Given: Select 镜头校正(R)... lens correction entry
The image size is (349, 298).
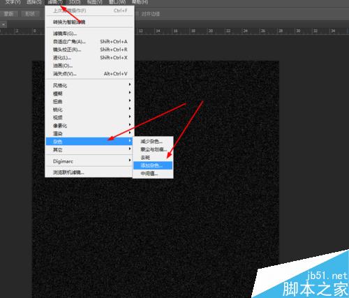Looking at the screenshot, I should tap(89, 50).
